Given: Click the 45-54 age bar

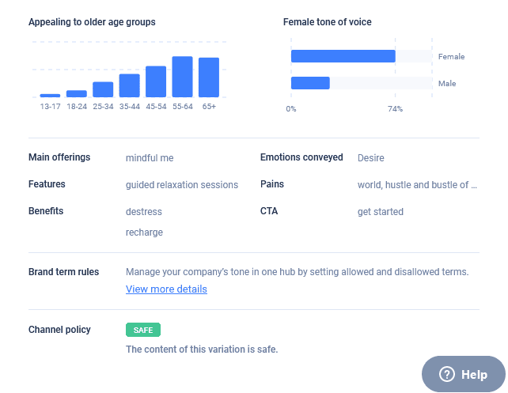Looking at the screenshot, I should click(156, 81).
